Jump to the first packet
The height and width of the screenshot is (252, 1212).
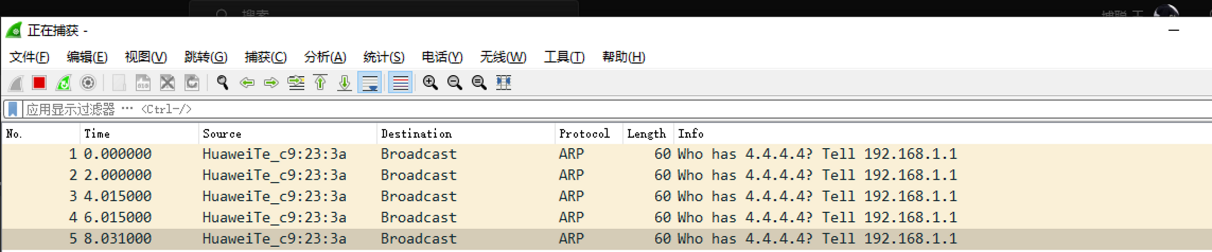[x=320, y=83]
